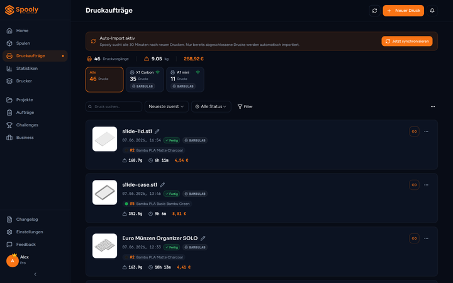Click Alex's orange avatar
The image size is (453, 283).
tap(13, 261)
